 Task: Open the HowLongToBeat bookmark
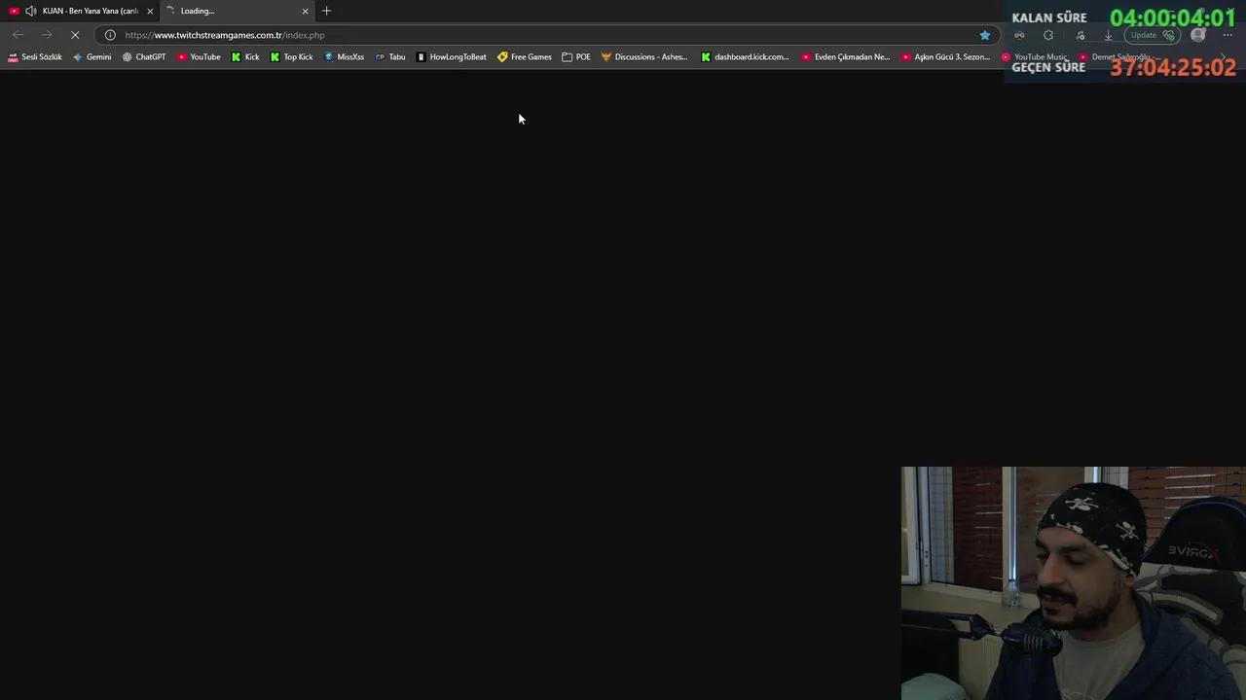click(451, 56)
